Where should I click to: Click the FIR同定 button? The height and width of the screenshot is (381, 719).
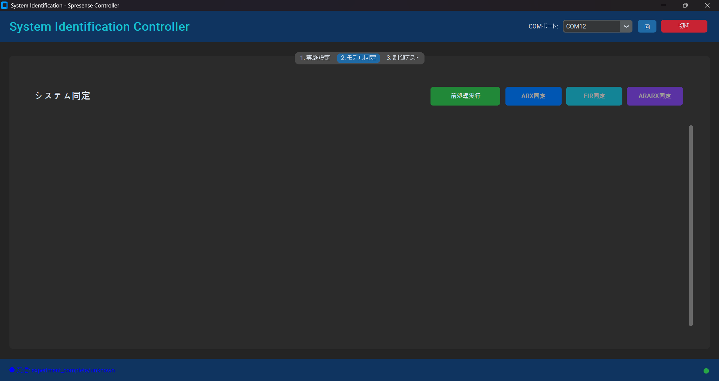click(x=594, y=96)
